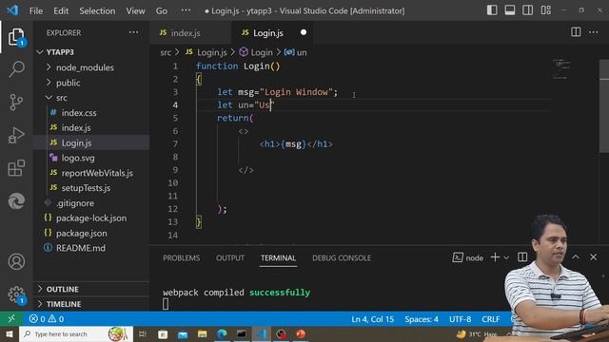The image size is (609, 342).
Task: Open package-lock.json file
Action: point(91,218)
